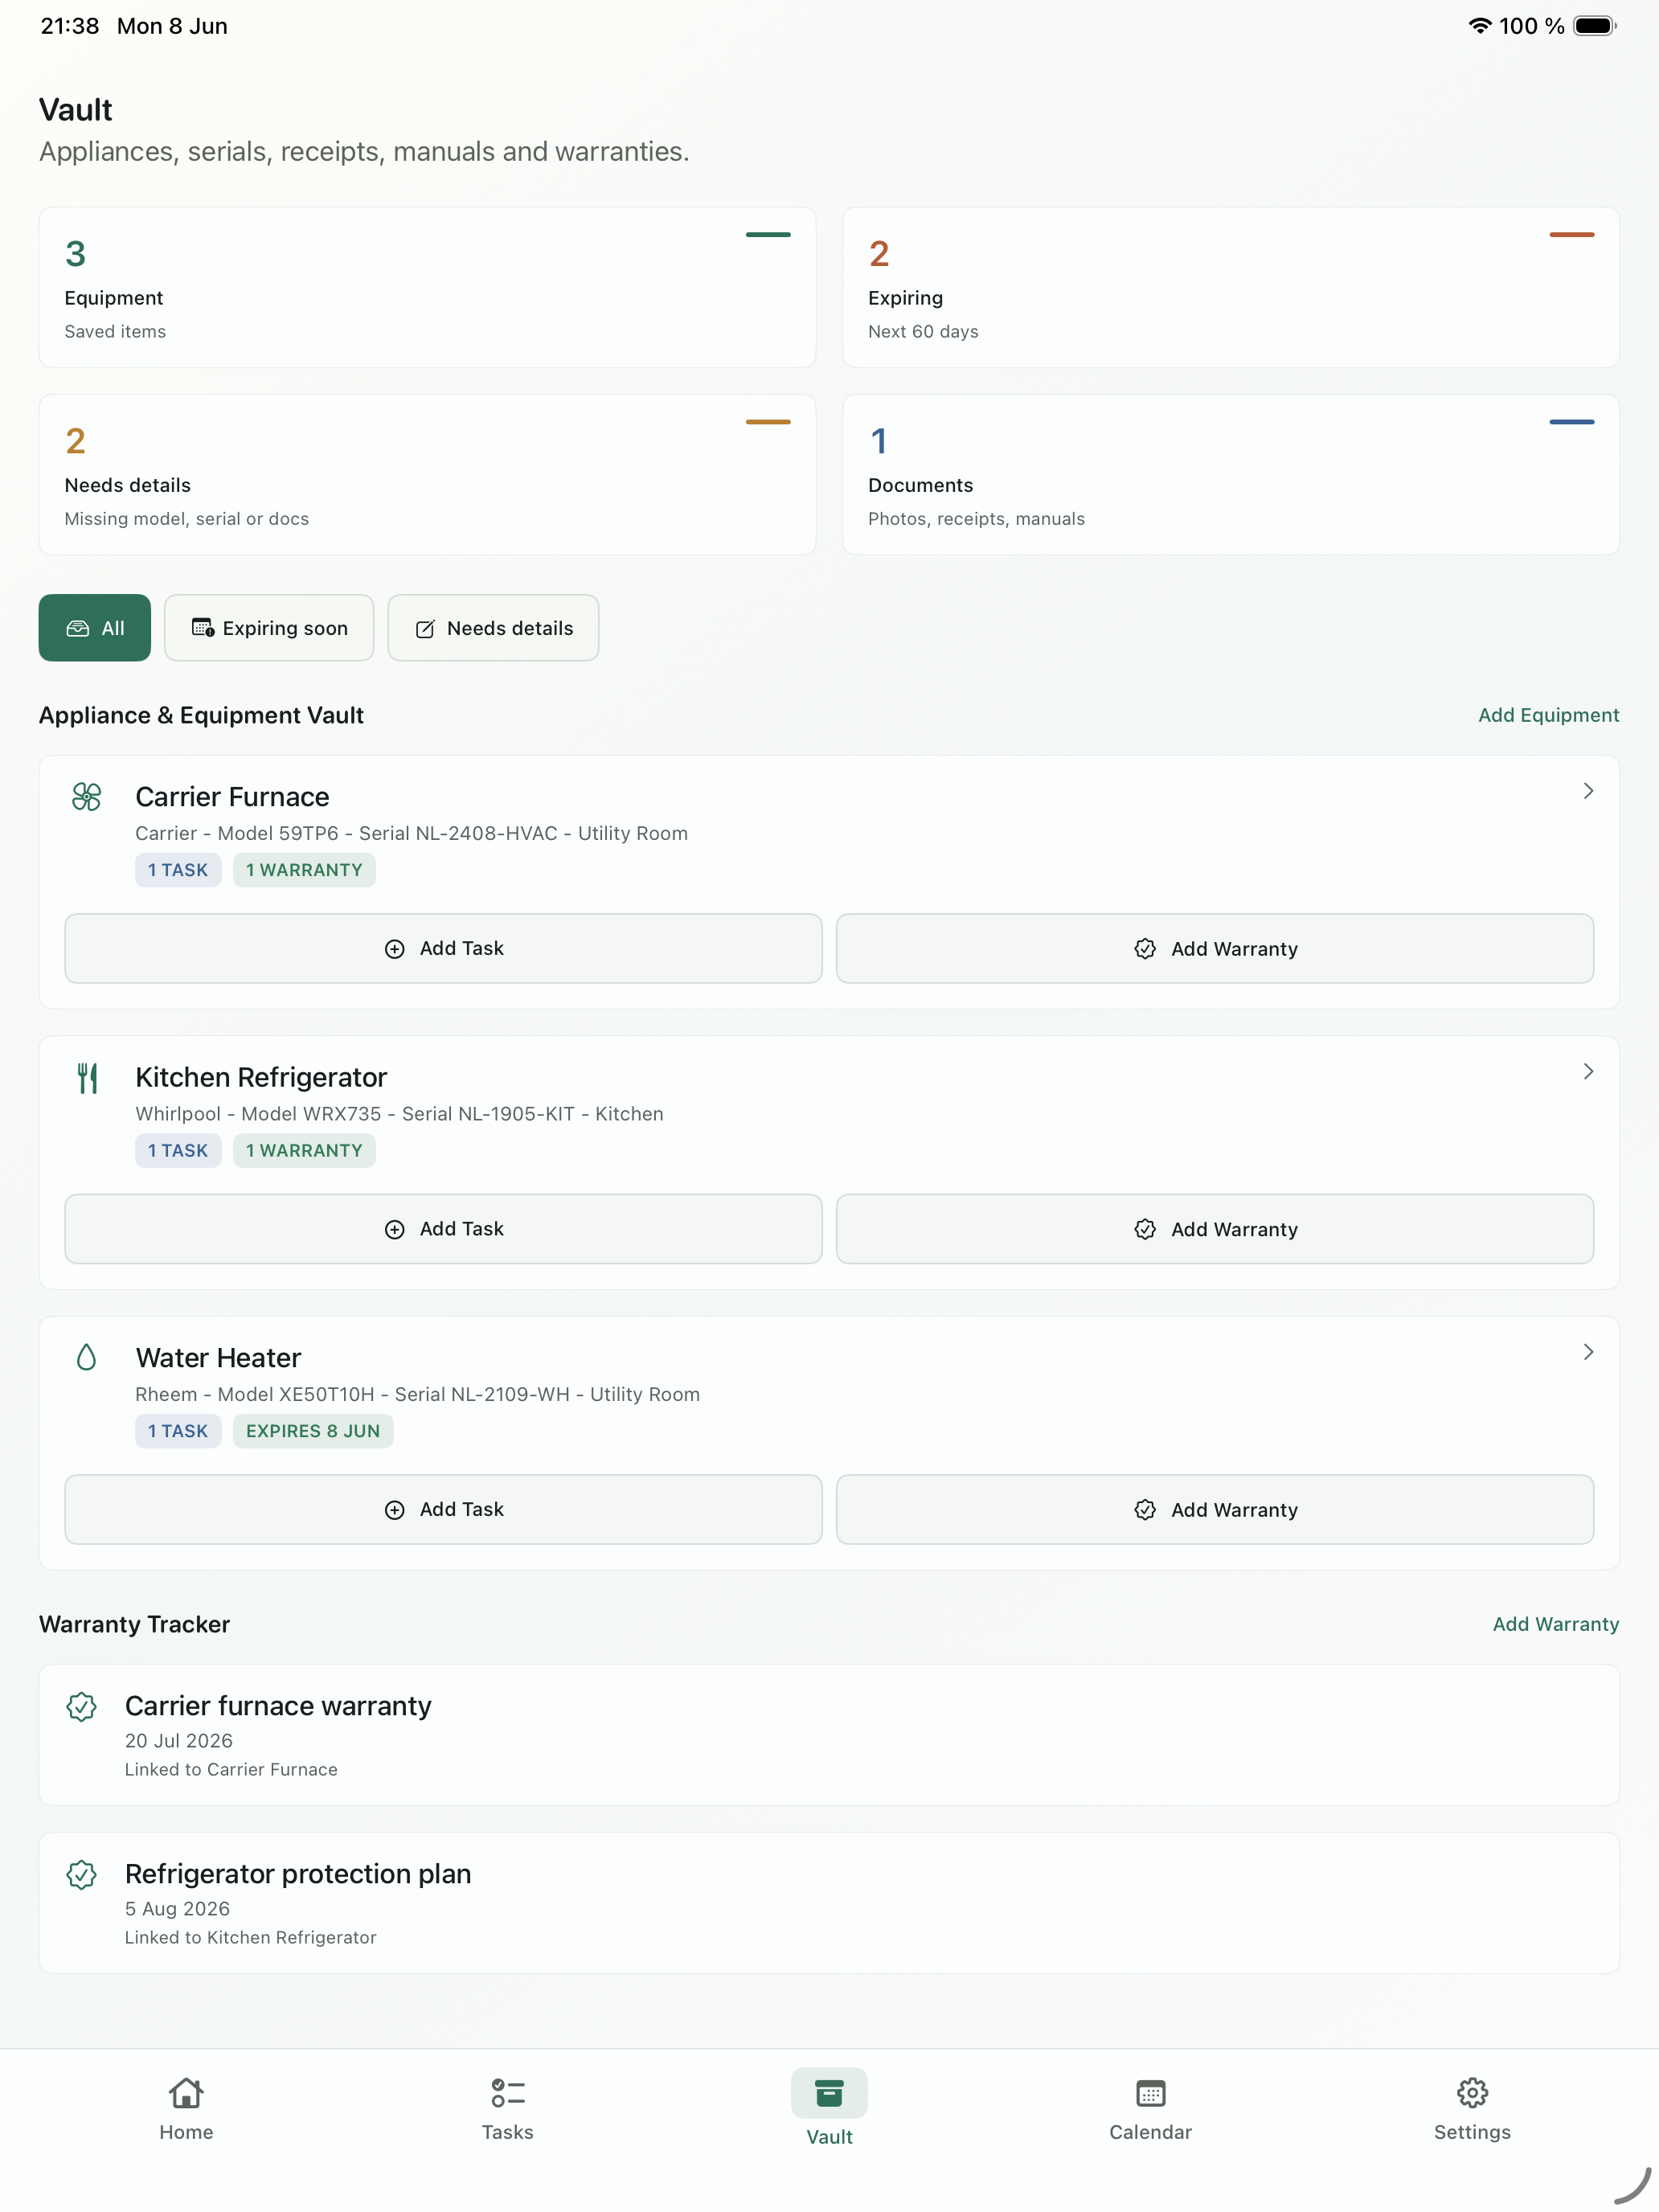Click the seal icon beside Refrigerator protection plan

(x=82, y=1874)
